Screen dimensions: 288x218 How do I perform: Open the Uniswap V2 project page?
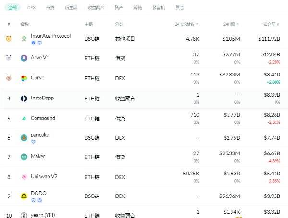point(44,176)
